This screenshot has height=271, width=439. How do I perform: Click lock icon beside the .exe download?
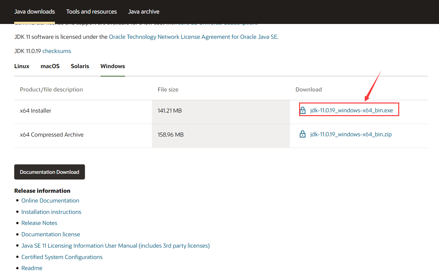(303, 110)
